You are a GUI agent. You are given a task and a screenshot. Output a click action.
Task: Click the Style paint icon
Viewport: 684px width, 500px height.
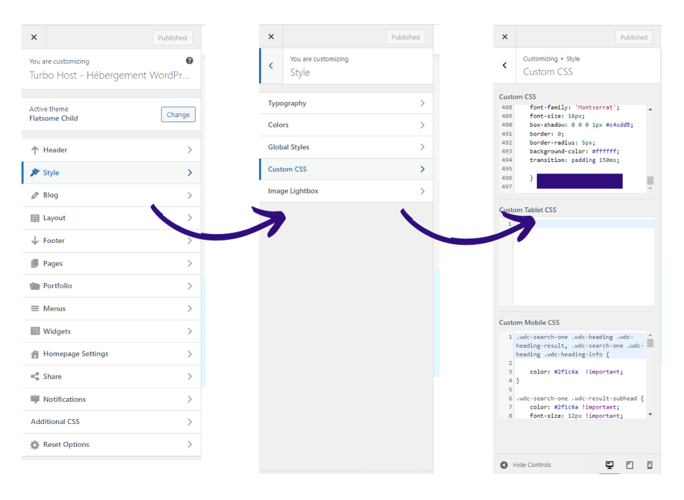point(35,173)
